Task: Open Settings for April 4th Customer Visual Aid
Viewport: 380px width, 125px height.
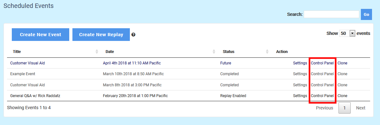Action: pos(300,63)
